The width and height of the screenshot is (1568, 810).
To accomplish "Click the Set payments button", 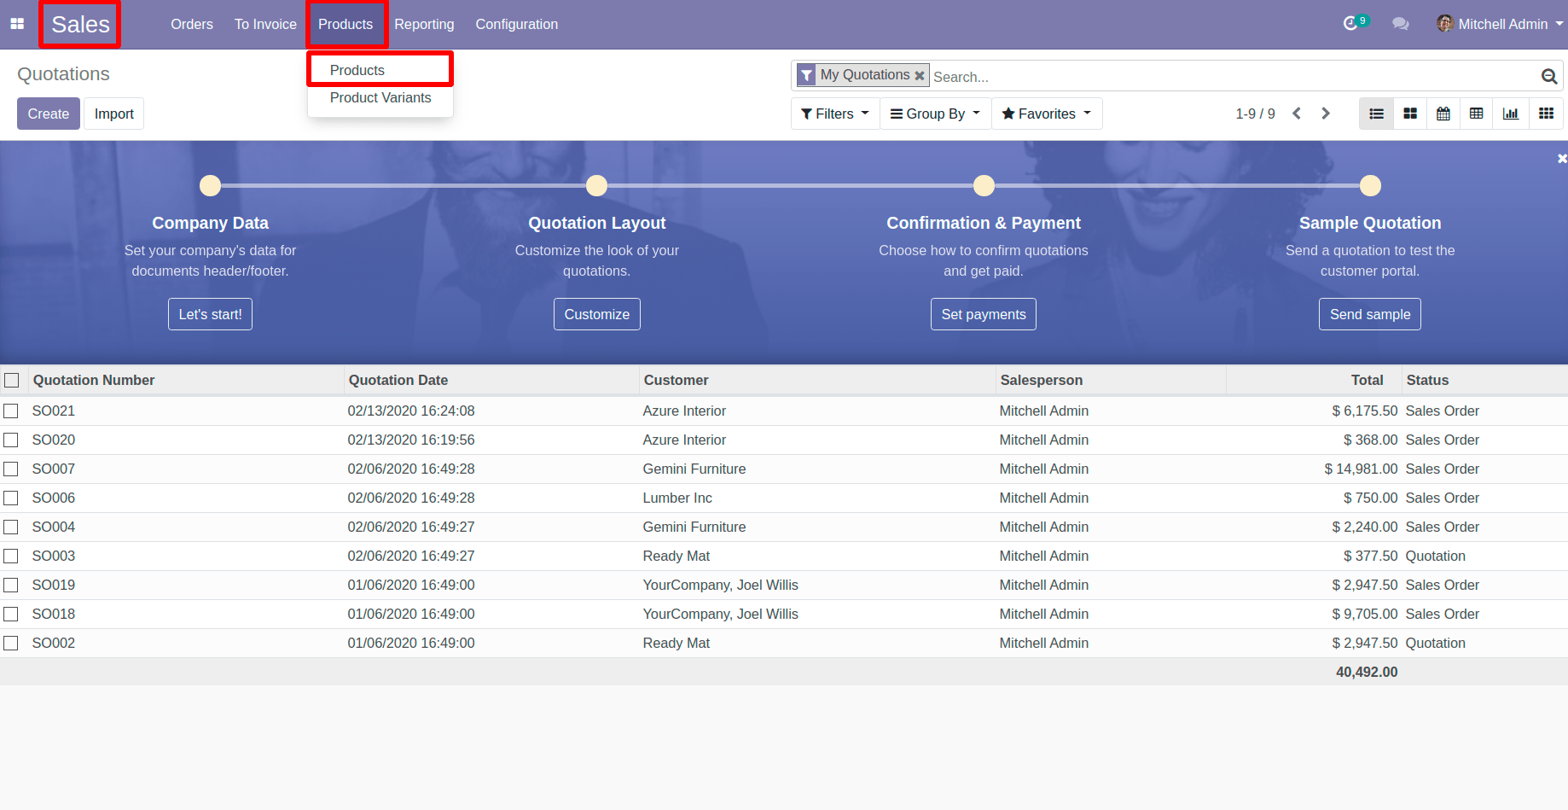I will click(984, 314).
